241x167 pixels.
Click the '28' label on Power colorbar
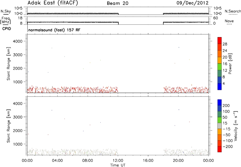click(225, 44)
